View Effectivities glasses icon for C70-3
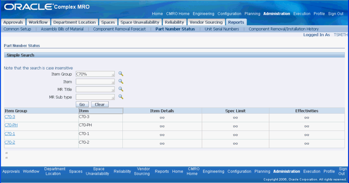 coord(307,118)
